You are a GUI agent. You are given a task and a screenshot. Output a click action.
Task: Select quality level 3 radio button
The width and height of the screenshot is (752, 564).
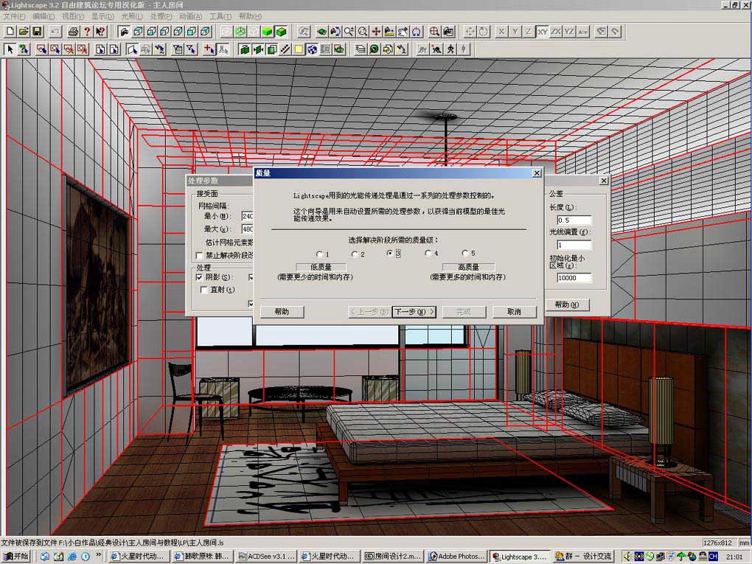(x=390, y=253)
